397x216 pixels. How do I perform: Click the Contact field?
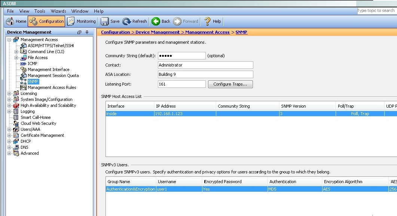205,65
